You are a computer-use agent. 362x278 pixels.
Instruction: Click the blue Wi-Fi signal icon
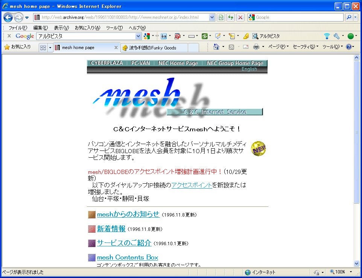pos(327,36)
